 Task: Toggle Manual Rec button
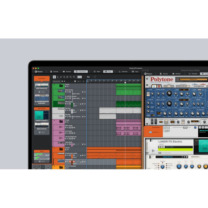(56, 81)
